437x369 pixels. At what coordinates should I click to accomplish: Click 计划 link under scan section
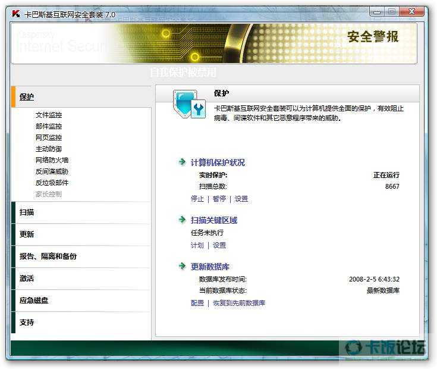tap(197, 245)
